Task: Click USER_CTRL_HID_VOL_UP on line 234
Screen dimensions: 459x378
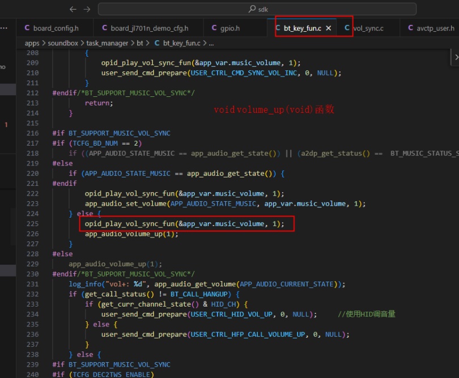Action: pos(232,314)
